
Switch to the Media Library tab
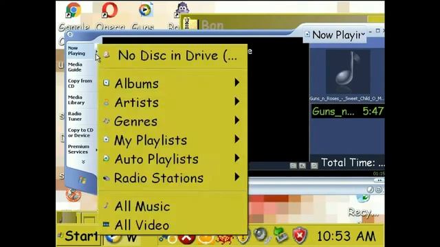[x=80, y=100]
